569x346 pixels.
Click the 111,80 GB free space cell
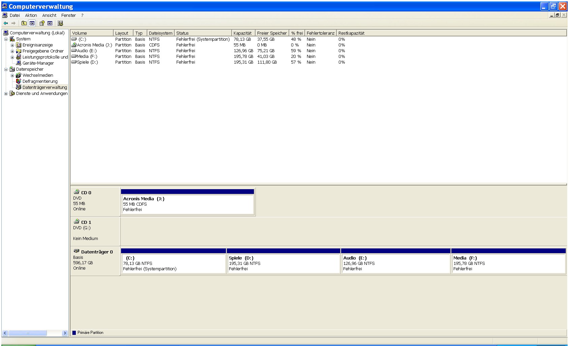[267, 62]
